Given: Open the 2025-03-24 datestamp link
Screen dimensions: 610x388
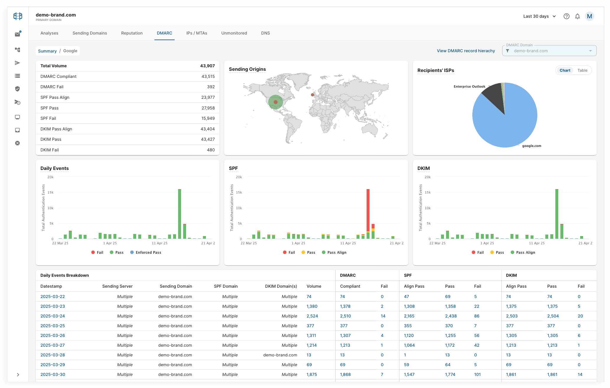Looking at the screenshot, I should coord(53,316).
